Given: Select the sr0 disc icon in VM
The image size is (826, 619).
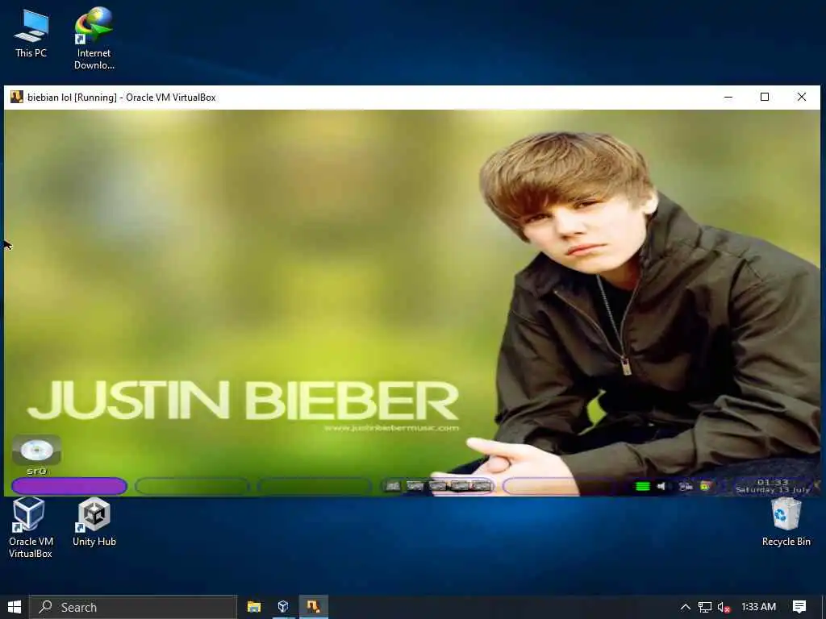Looking at the screenshot, I should point(36,456).
